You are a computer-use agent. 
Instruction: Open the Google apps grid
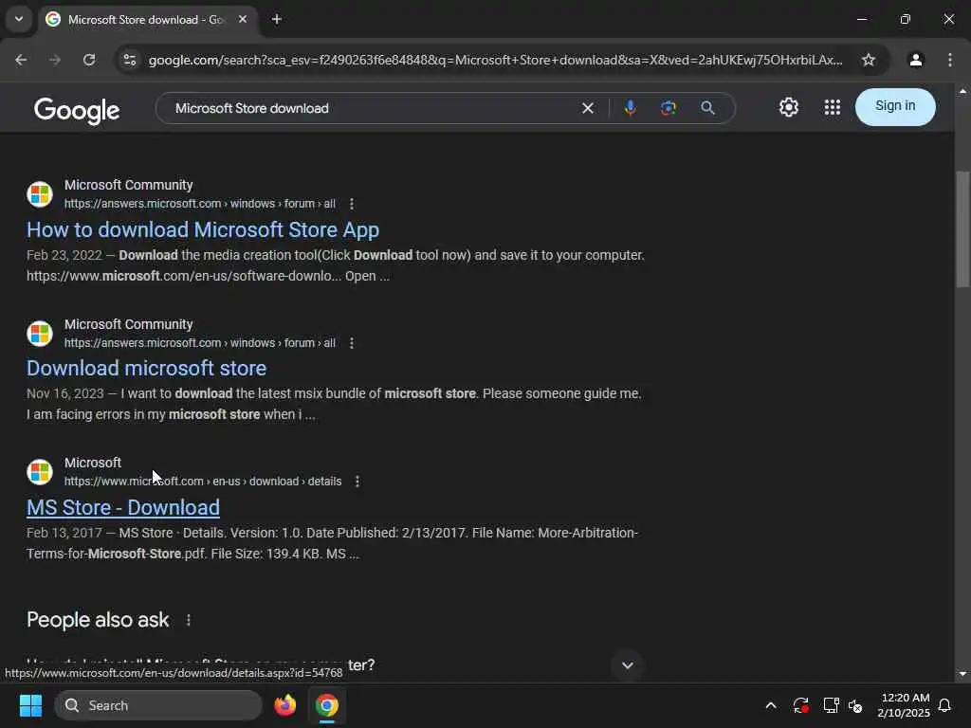coord(833,107)
